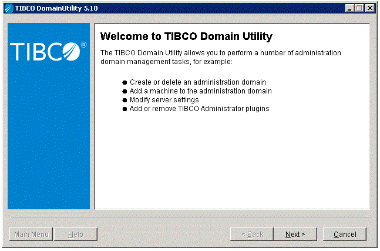This screenshot has height=251, width=380.
Task: Click 'Create or delete an administration domain' text
Action: click(198, 82)
